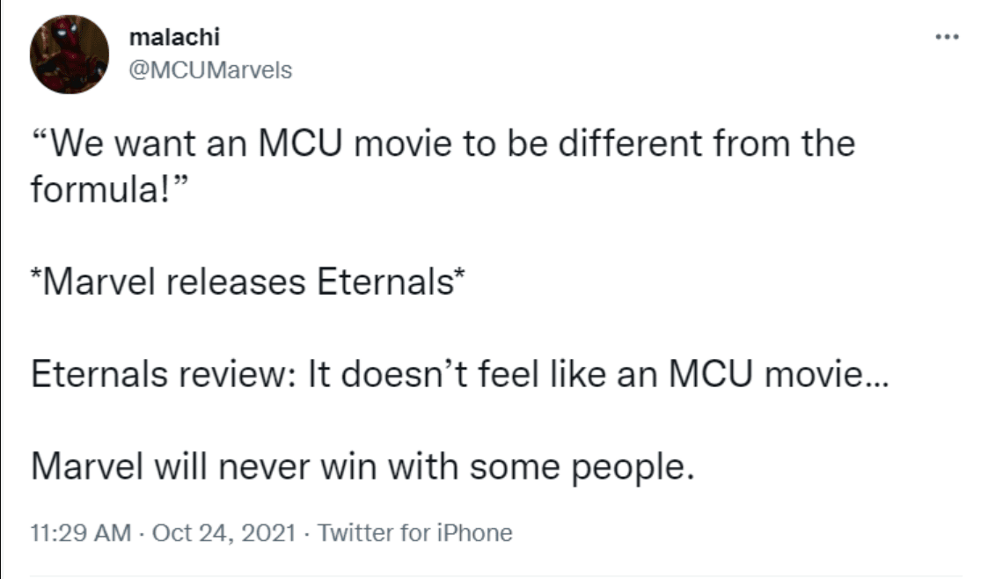Click the "*Marvel releases Eternals*" line
Viewport: 988px width, 579px height.
249,283
